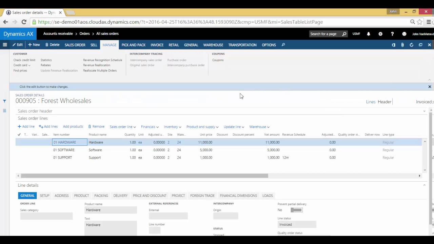The image size is (434, 244).
Task: Toggle Prevent partial delivery switch
Action: [x=296, y=210]
